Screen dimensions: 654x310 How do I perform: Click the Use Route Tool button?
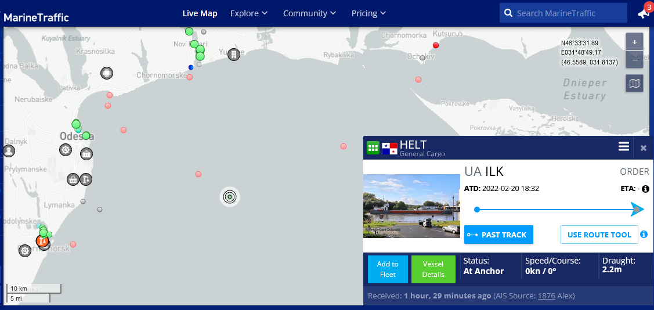599,235
